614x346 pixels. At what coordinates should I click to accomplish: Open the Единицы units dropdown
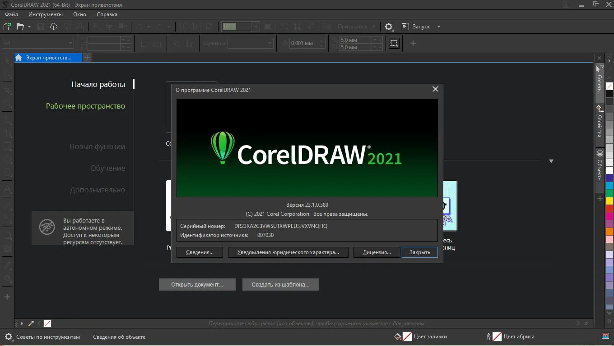(x=270, y=43)
